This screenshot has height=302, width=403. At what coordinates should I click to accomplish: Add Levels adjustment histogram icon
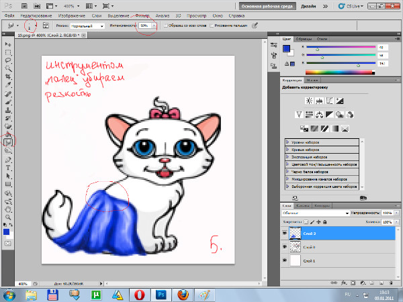(x=319, y=101)
